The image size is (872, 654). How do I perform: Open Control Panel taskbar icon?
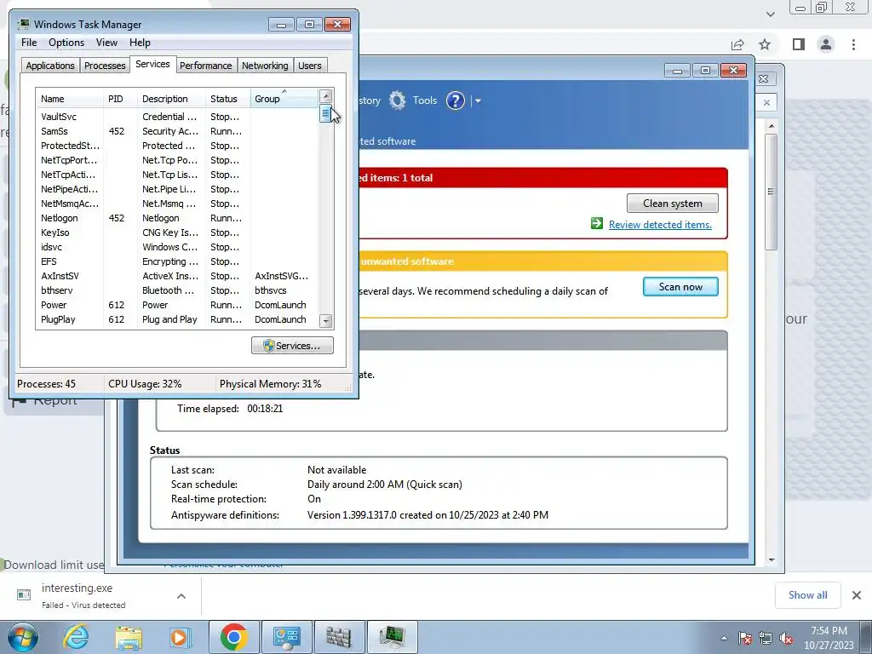pos(286,637)
